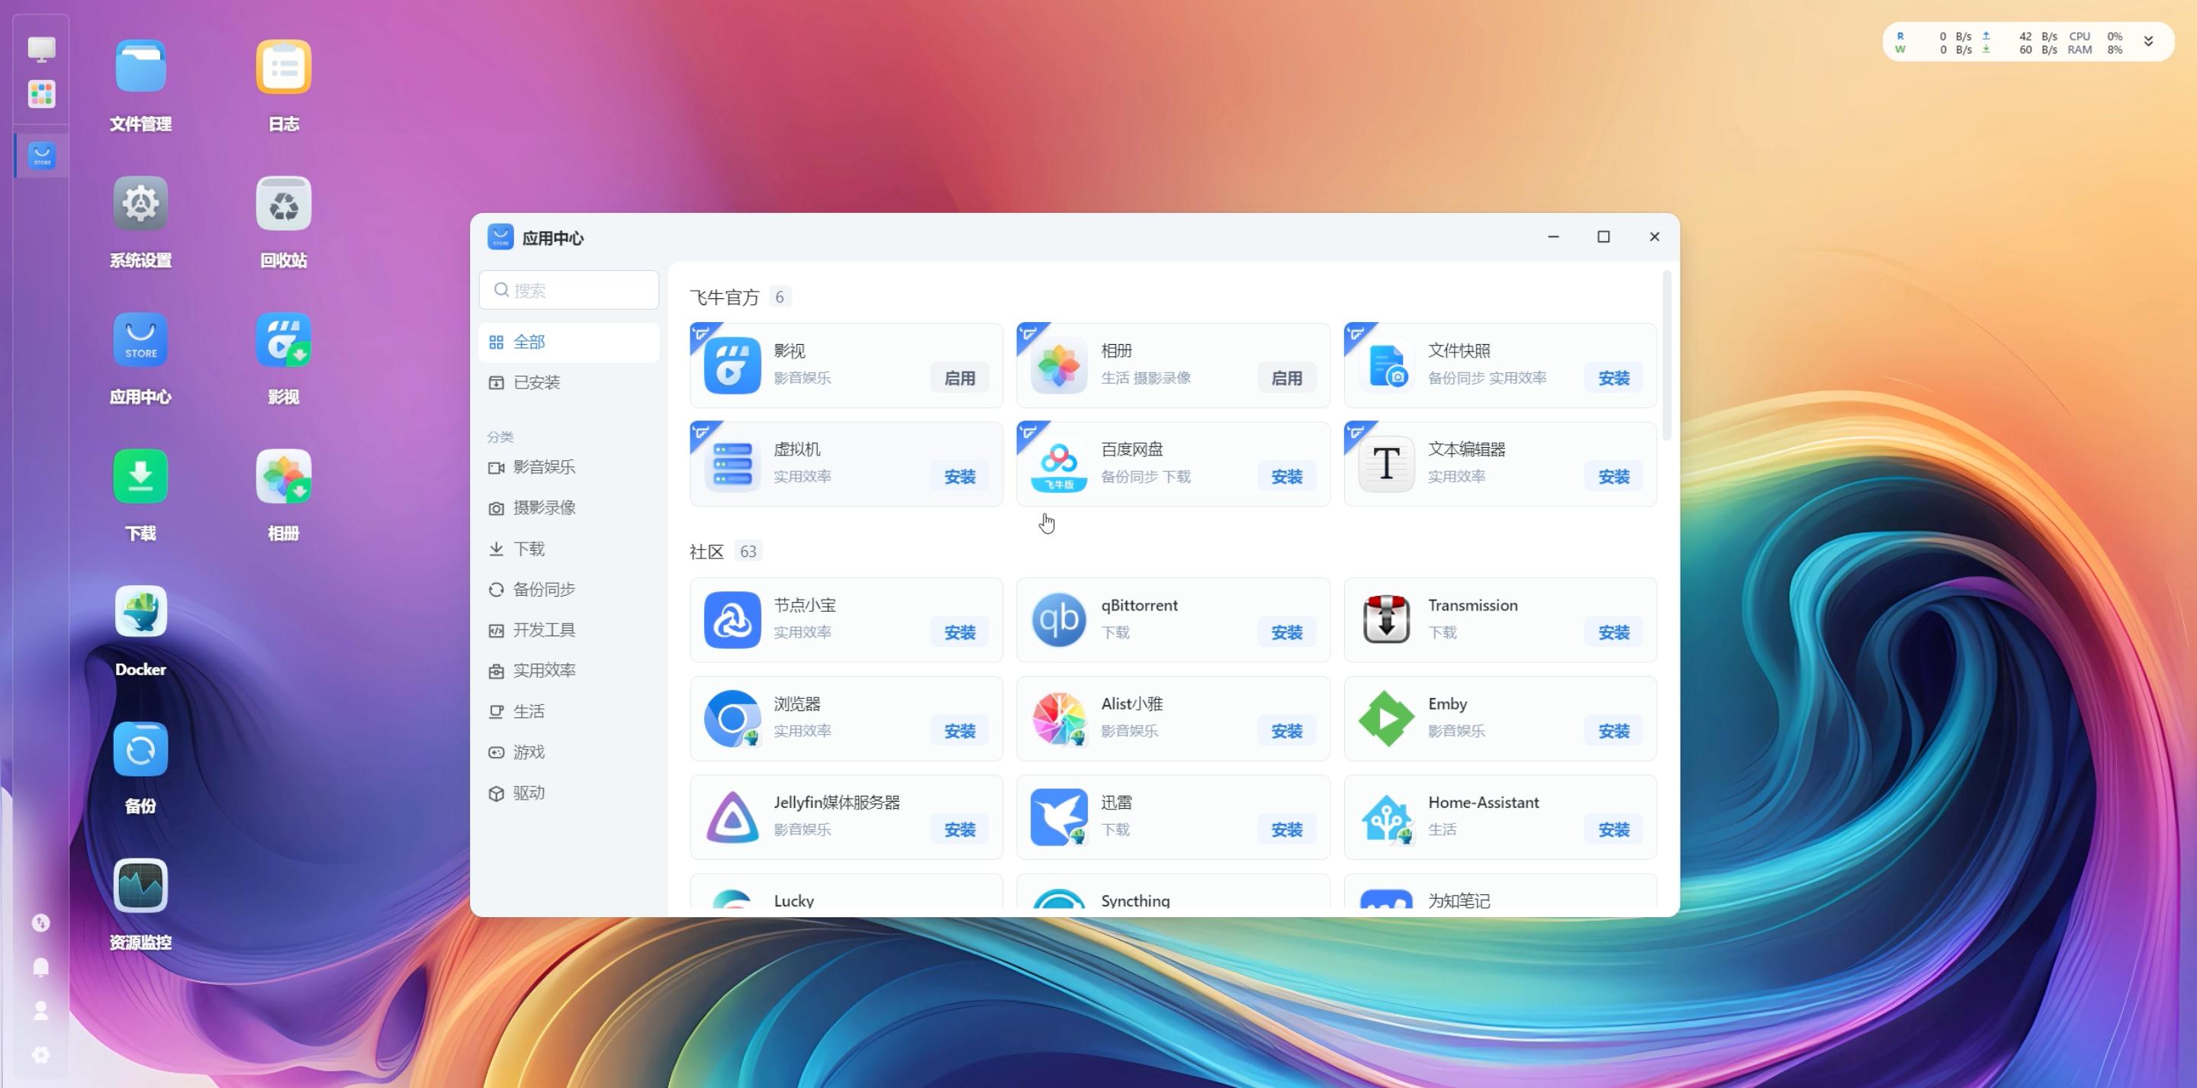Open 回收站 recycle bin on desktop
This screenshot has height=1088, width=2197.
tap(283, 204)
